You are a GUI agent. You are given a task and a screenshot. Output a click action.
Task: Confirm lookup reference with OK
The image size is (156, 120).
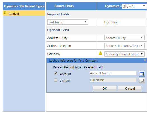click(x=105, y=89)
